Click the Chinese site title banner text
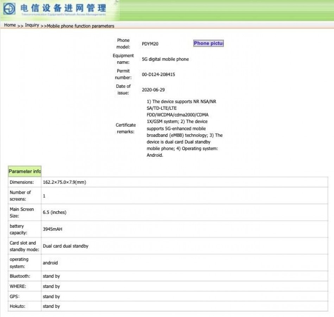This screenshot has width=334, height=317. (63, 8)
